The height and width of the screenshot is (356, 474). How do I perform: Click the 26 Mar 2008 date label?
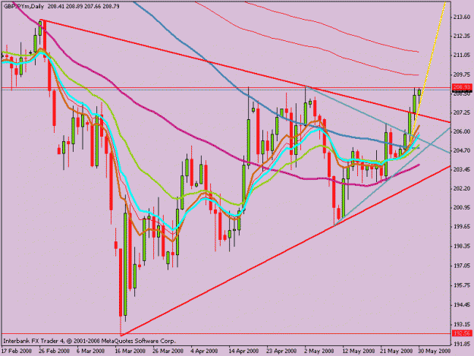coord(168,351)
